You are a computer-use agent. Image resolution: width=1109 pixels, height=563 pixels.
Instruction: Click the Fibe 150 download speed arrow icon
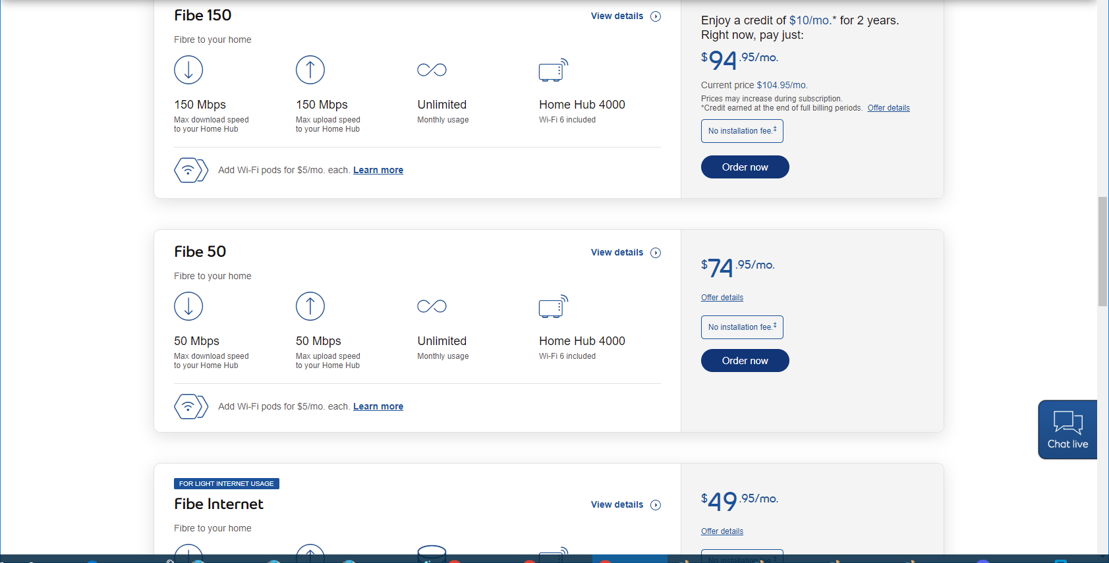coord(188,70)
